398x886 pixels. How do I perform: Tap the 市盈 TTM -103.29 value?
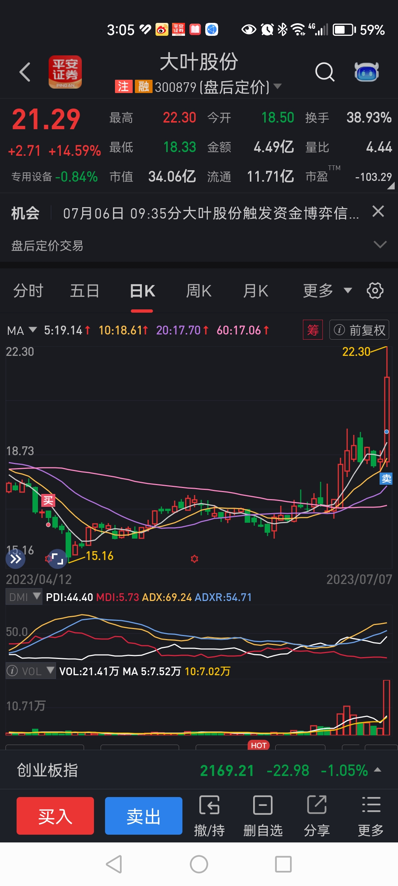point(373,177)
